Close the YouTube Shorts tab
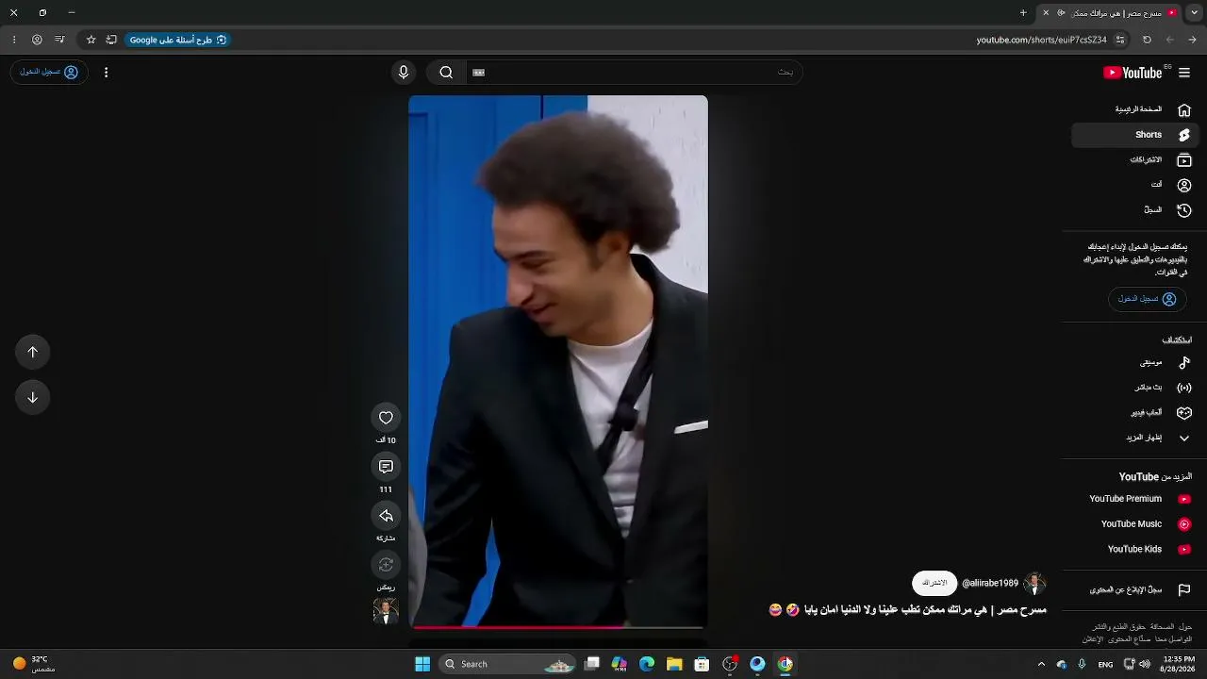The image size is (1207, 679). pyautogui.click(x=1046, y=13)
